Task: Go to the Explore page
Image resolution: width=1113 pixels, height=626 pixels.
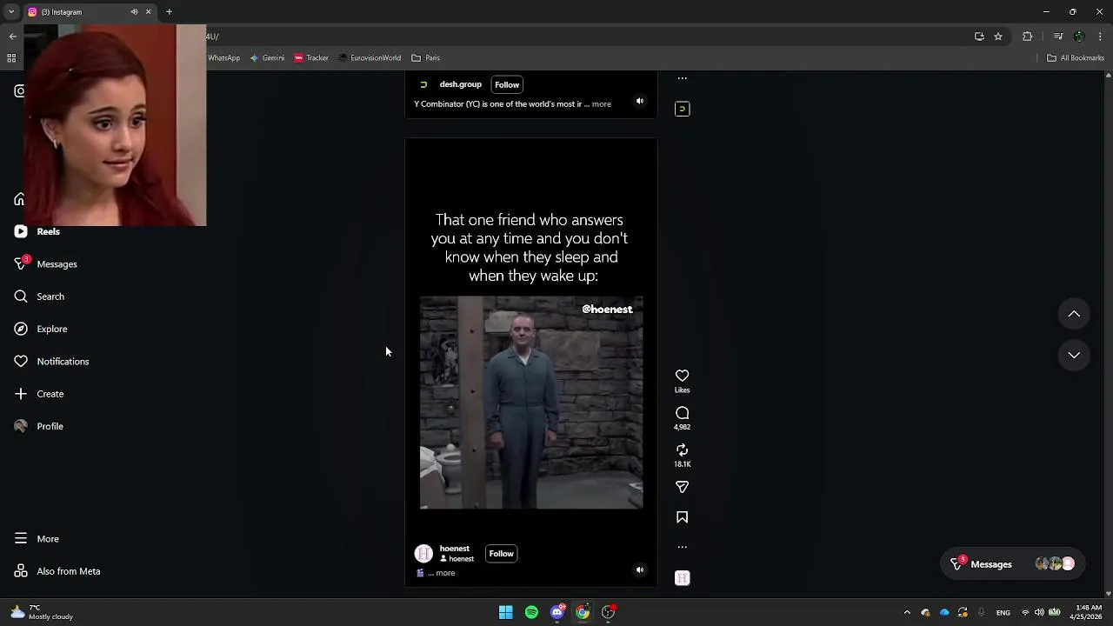Action: pos(41,329)
